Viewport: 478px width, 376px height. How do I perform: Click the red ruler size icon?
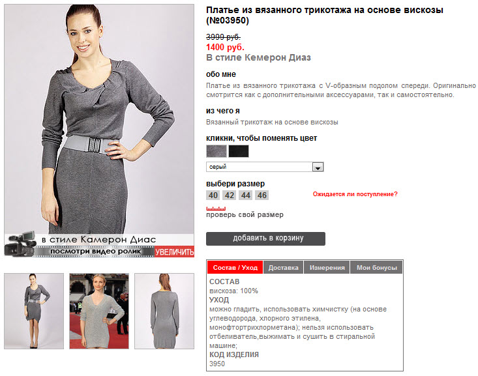[216, 209]
